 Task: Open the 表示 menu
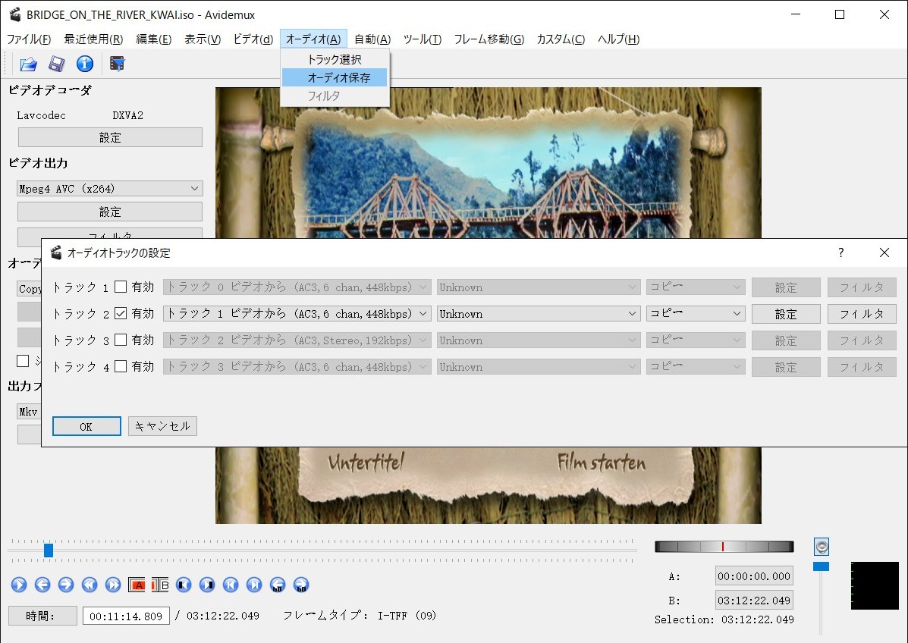click(x=203, y=39)
